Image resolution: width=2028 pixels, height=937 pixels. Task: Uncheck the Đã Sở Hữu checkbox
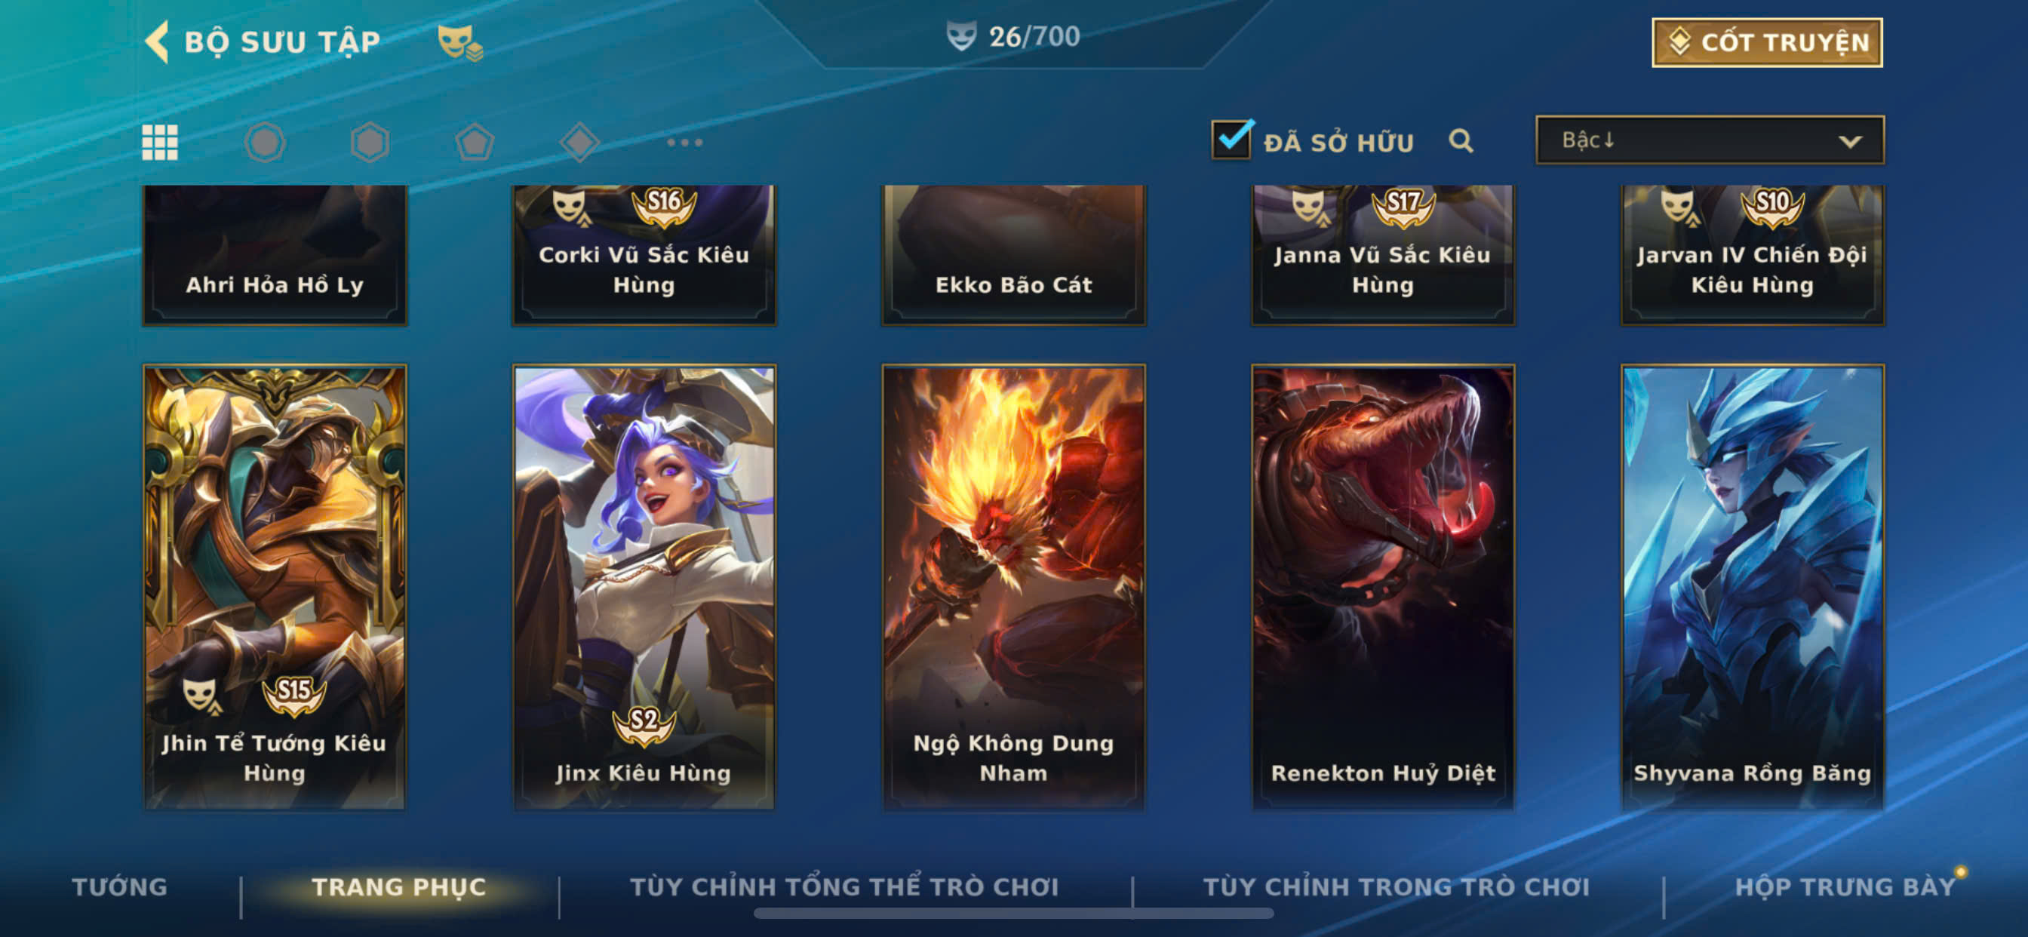pos(1232,140)
